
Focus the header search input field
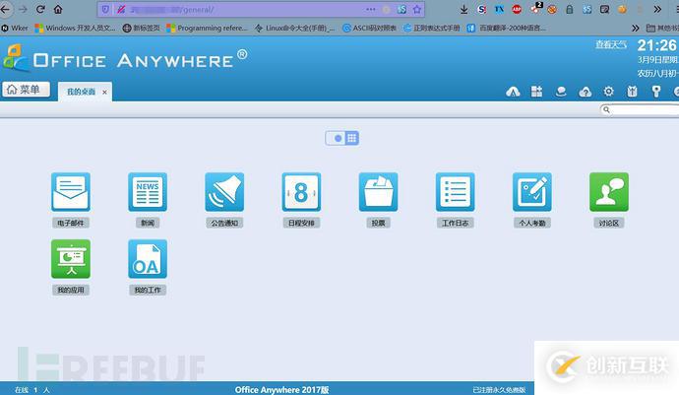click(x=640, y=109)
